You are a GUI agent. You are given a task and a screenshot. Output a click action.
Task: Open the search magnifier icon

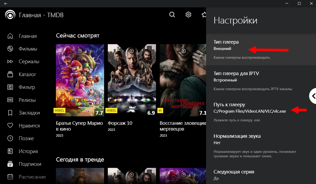pos(172,15)
